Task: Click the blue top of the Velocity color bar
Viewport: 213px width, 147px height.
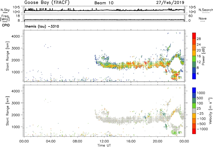Action: (x=194, y=90)
